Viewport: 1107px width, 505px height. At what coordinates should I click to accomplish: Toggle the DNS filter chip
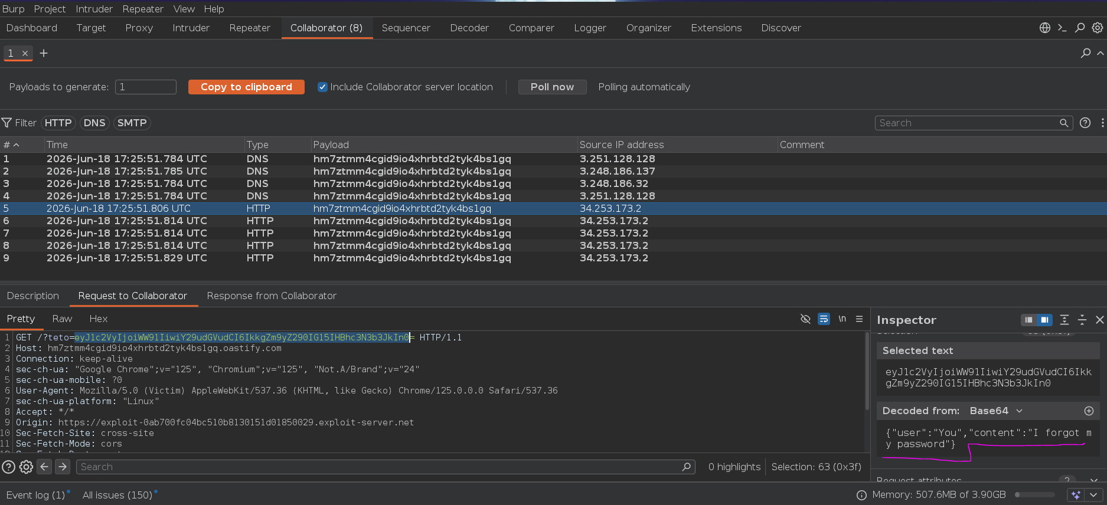[94, 123]
